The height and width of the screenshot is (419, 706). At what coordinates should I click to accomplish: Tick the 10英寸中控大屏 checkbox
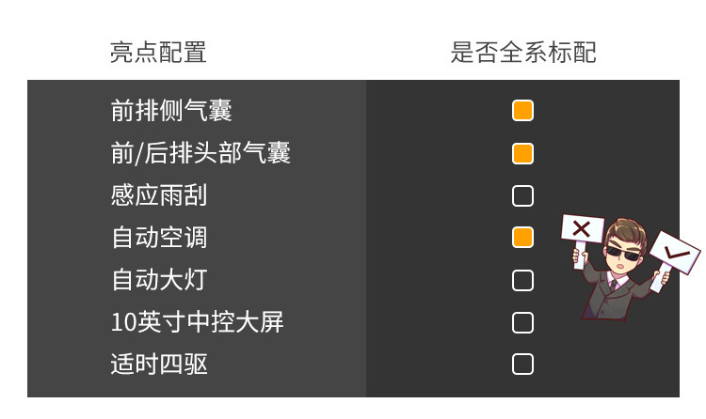(522, 322)
